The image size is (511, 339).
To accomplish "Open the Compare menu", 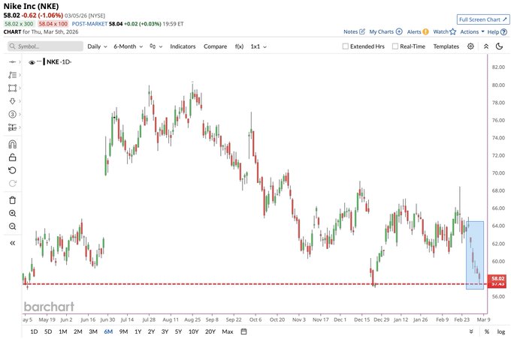I will 215,46.
